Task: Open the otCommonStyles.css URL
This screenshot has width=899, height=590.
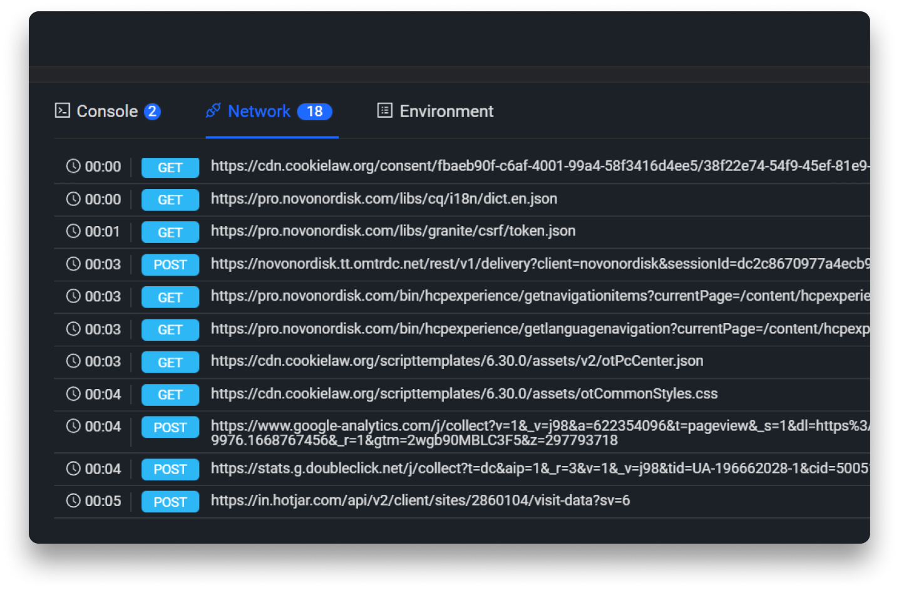Action: [464, 393]
